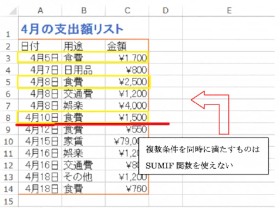The width and height of the screenshot is (279, 208).
Task: Select column D header
Action: [166, 11]
